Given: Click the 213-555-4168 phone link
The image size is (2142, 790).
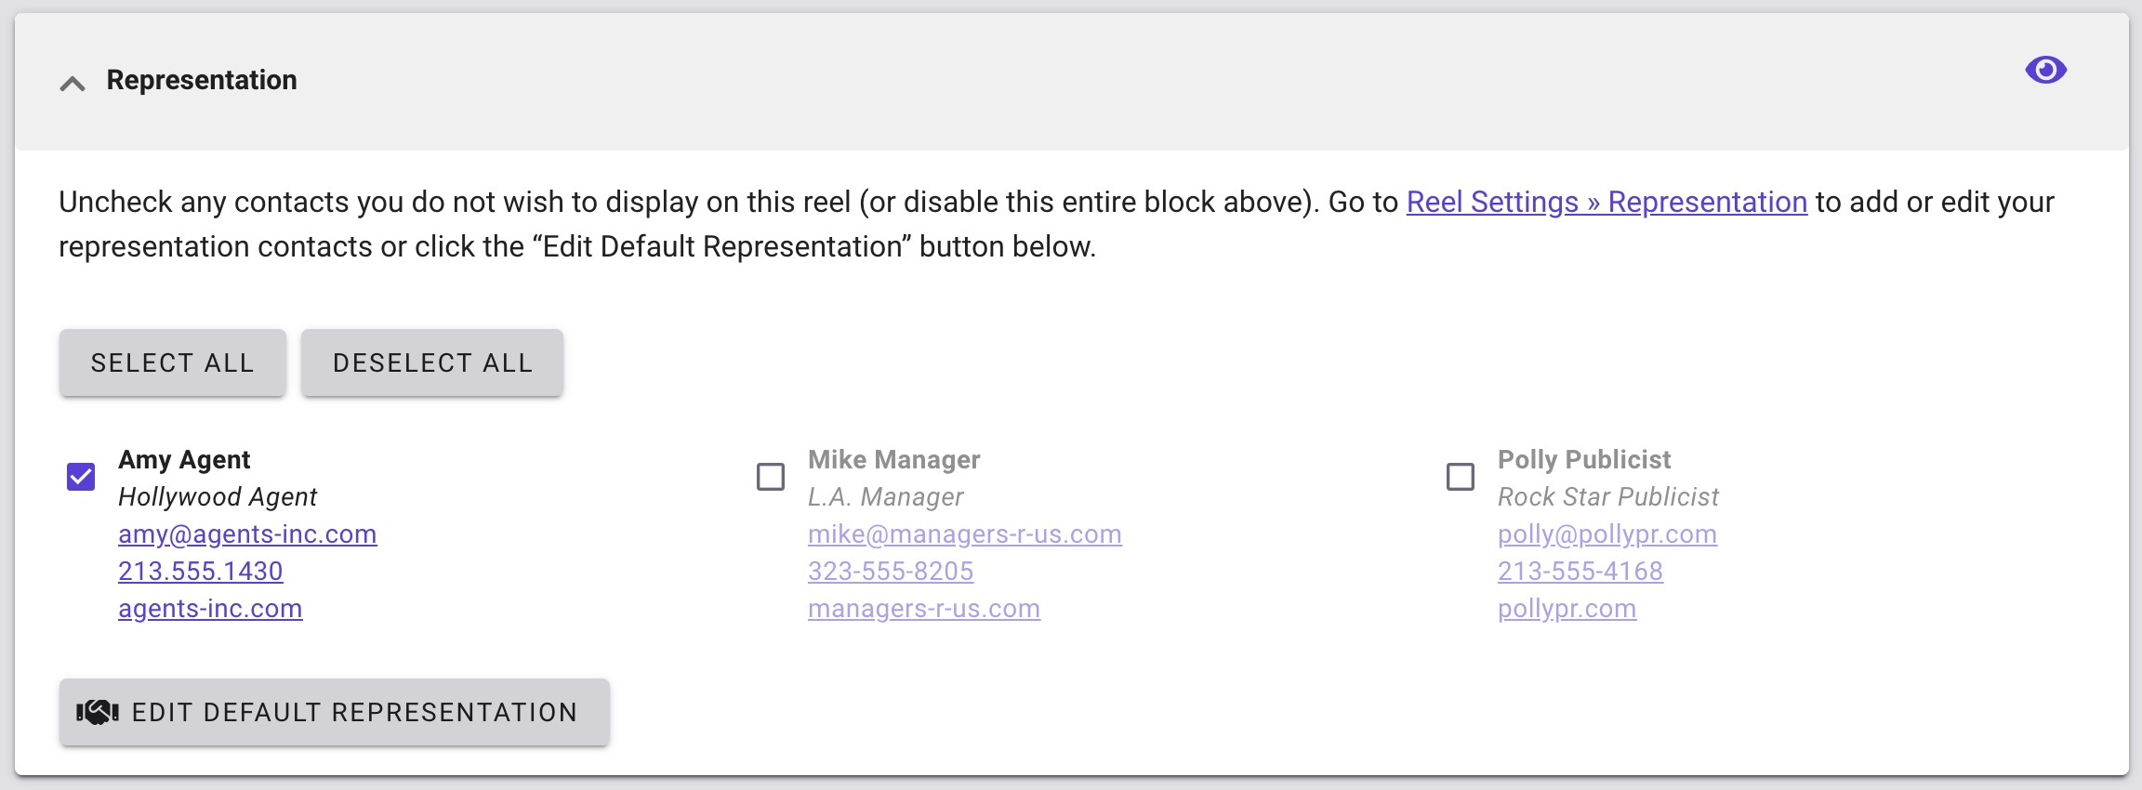Looking at the screenshot, I should click(x=1580, y=572).
